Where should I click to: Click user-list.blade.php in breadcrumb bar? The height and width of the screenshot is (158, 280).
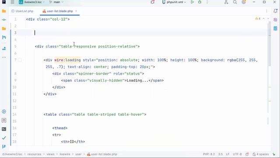tap(102, 154)
